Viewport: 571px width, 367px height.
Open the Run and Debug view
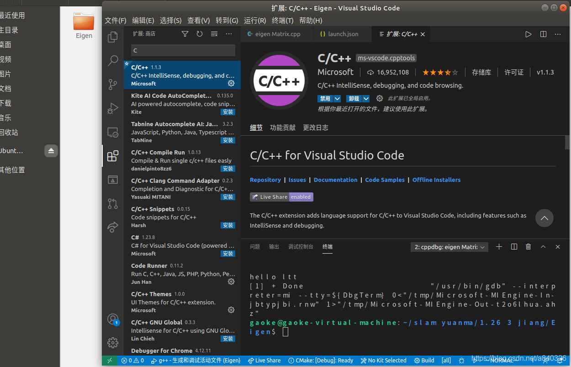point(112,108)
